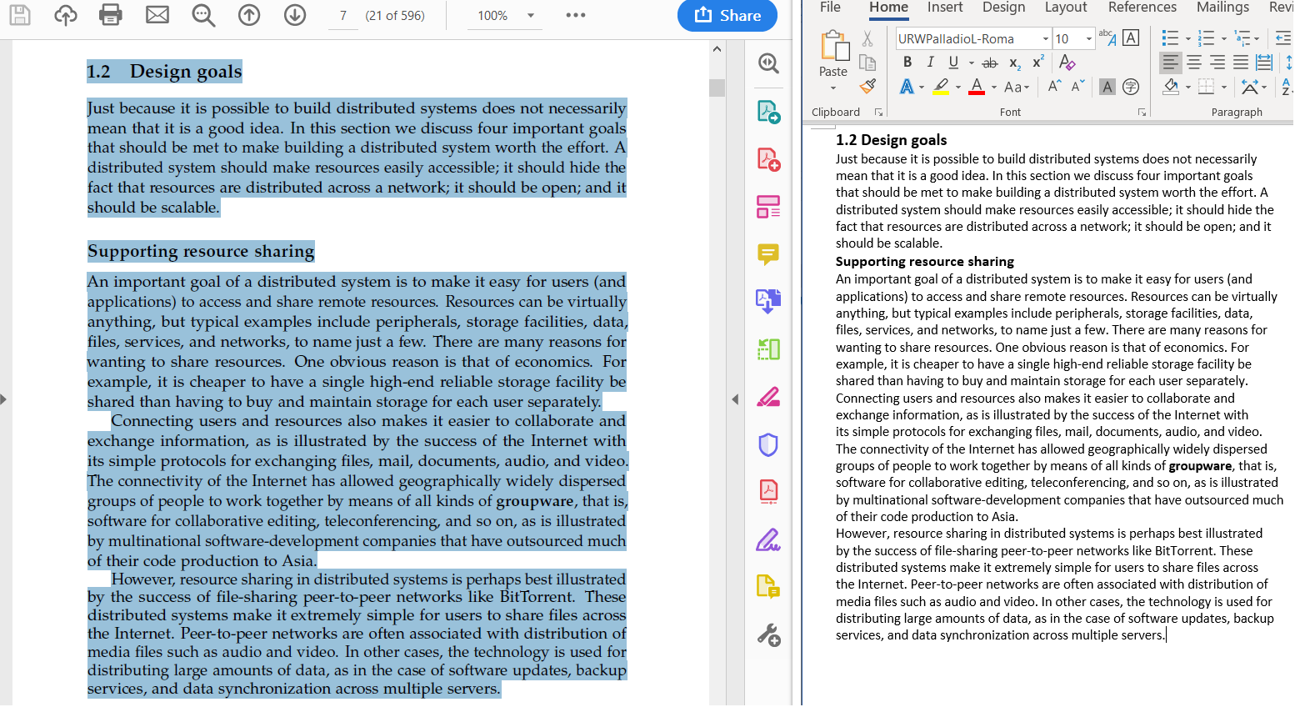The image size is (1295, 707).
Task: Toggle Superscript formatting
Action: [1038, 63]
